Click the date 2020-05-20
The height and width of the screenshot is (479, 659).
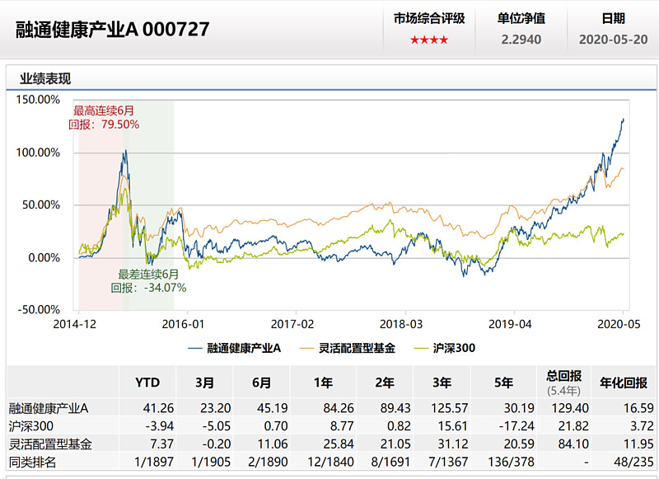pos(613,40)
